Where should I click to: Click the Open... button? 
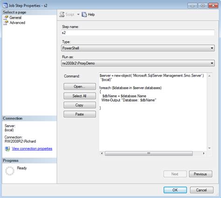pos(80,87)
